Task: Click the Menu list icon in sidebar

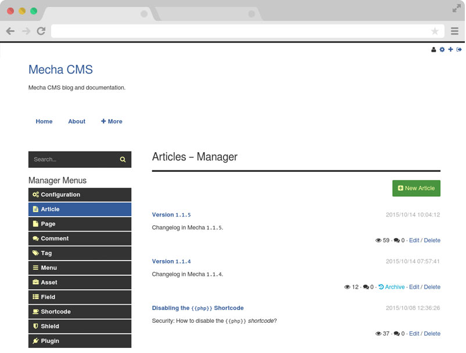Action: (x=35, y=268)
